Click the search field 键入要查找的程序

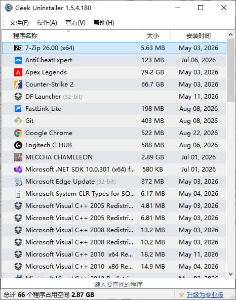[118, 284]
